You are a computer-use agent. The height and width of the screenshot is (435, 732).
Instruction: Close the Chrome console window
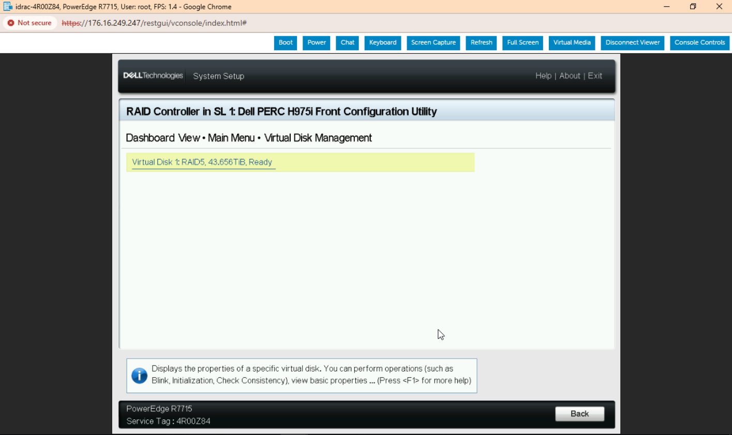pyautogui.click(x=719, y=7)
